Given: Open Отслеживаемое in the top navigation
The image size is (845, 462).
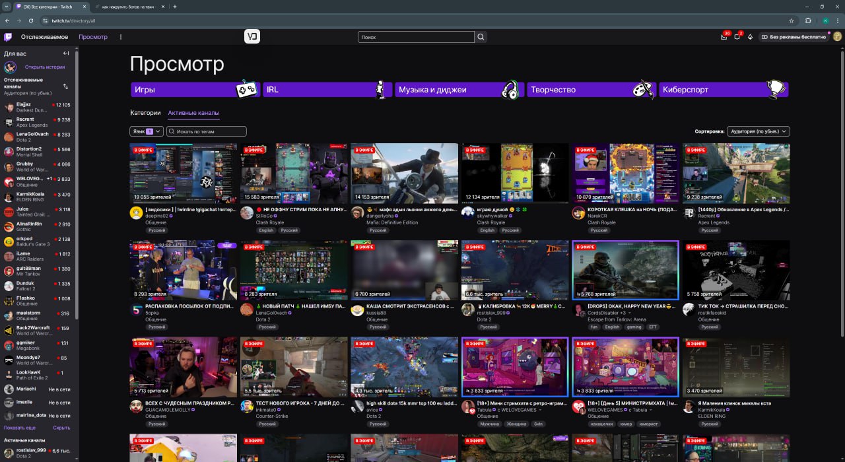Looking at the screenshot, I should point(44,37).
